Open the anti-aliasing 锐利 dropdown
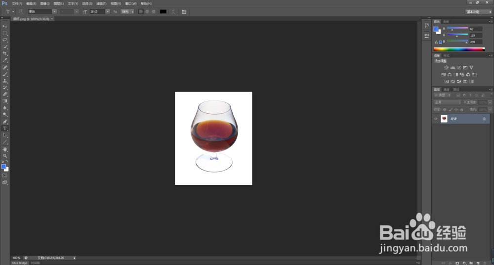 click(x=127, y=12)
